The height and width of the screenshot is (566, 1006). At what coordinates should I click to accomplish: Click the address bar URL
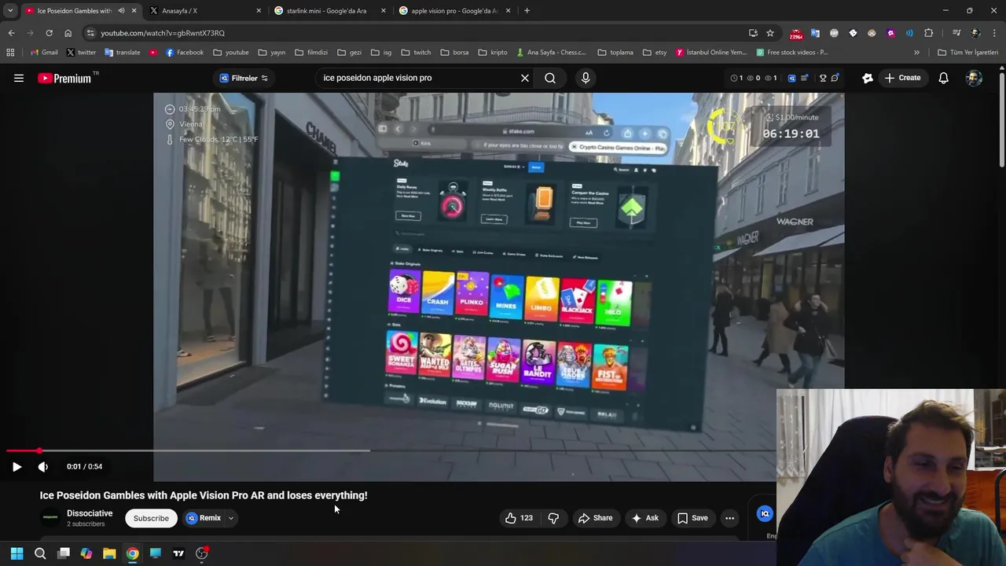163,33
